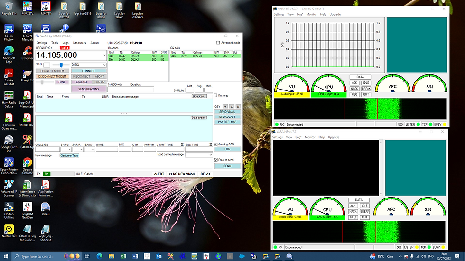The image size is (465, 261).
Task: Click the QSY up arrow icon
Action: pyautogui.click(x=231, y=106)
